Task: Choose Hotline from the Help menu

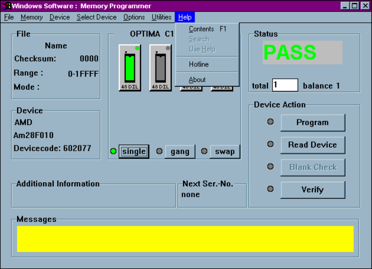Action: click(208, 64)
